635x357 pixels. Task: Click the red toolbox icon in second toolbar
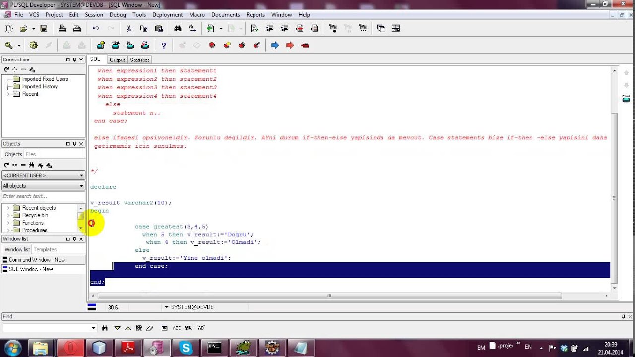coord(305,45)
